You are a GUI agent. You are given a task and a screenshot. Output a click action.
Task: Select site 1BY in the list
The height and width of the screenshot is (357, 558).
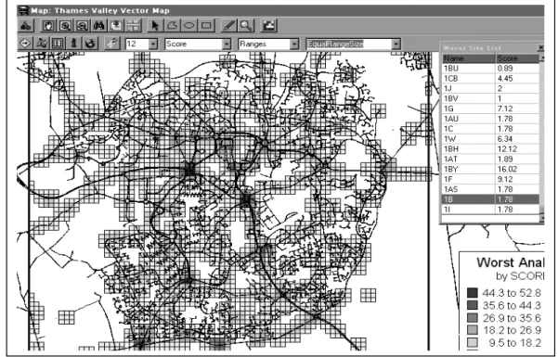[x=491, y=170]
